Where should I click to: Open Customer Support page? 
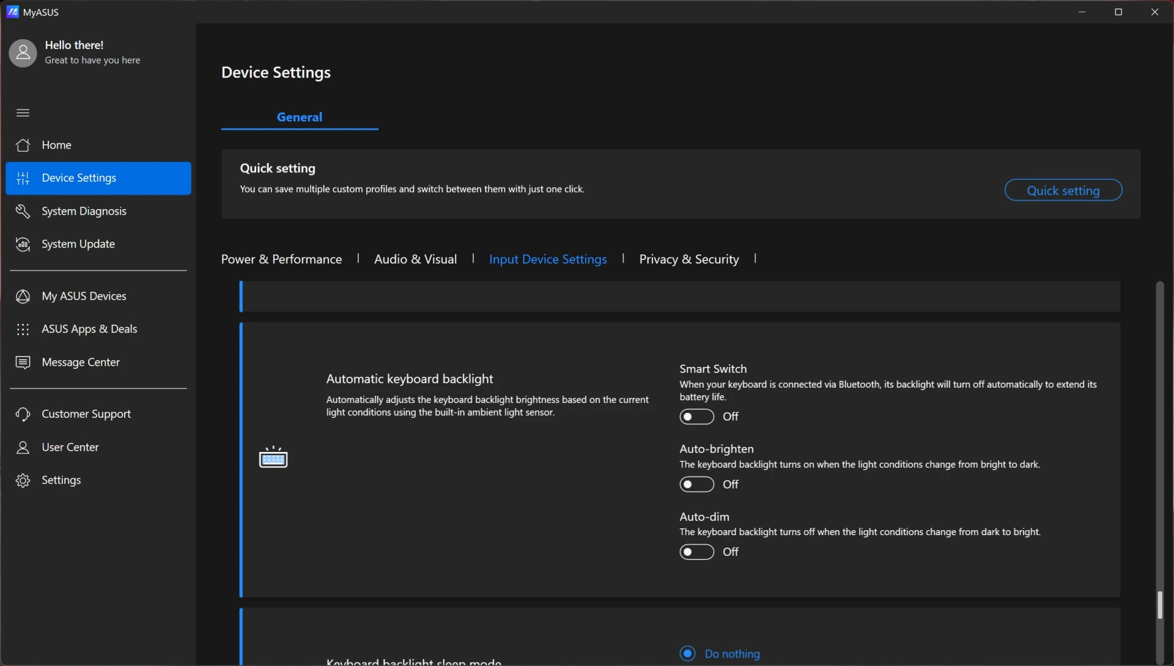tap(98, 414)
